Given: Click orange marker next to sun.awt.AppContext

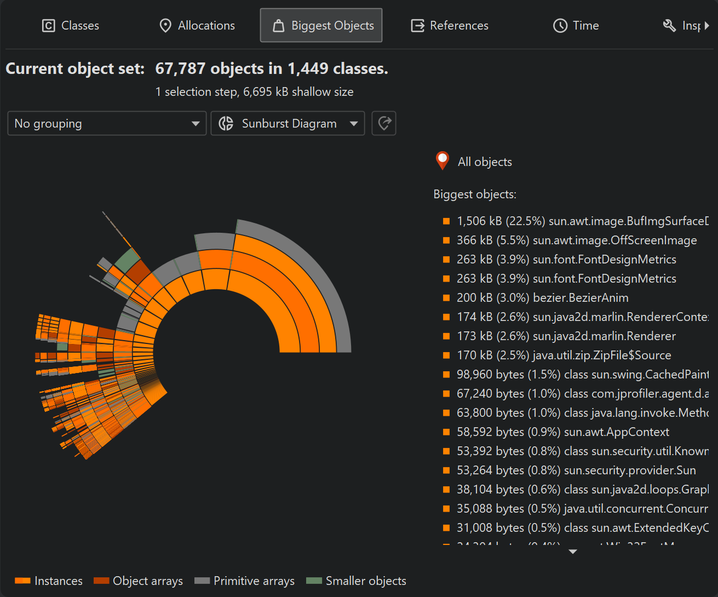Looking at the screenshot, I should (446, 432).
